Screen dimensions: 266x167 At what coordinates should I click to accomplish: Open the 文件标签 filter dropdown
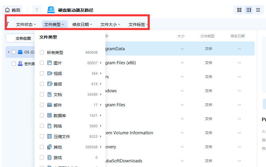(x=138, y=25)
